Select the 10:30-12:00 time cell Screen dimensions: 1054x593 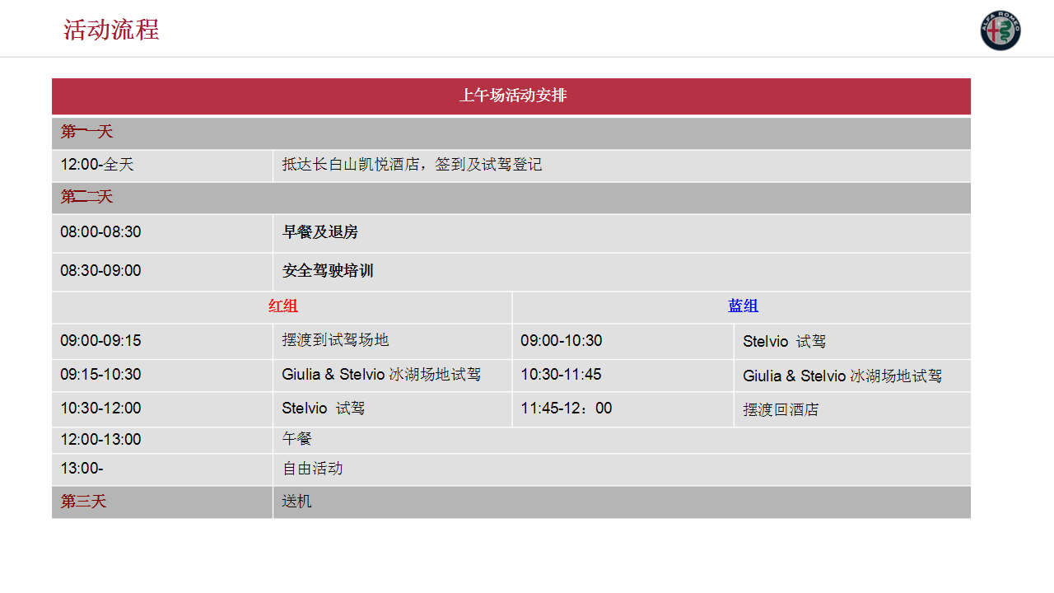pyautogui.click(x=162, y=409)
